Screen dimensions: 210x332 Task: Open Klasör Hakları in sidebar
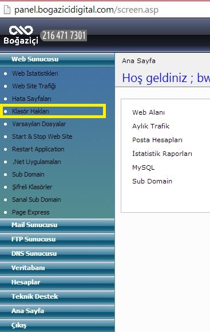tap(30, 111)
